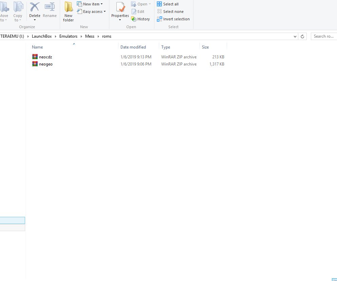Click Select all
337x281 pixels.
pyautogui.click(x=168, y=4)
